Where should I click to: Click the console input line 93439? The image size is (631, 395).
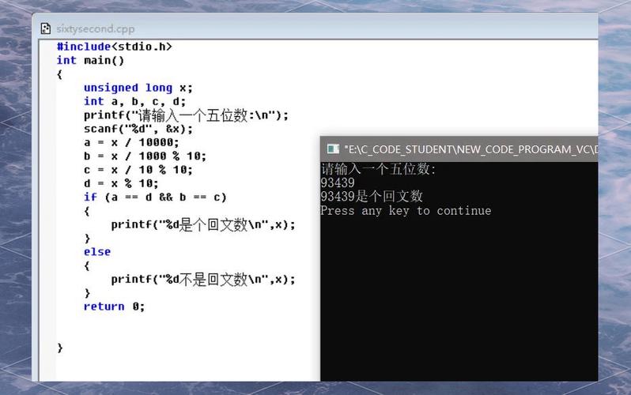coord(338,182)
